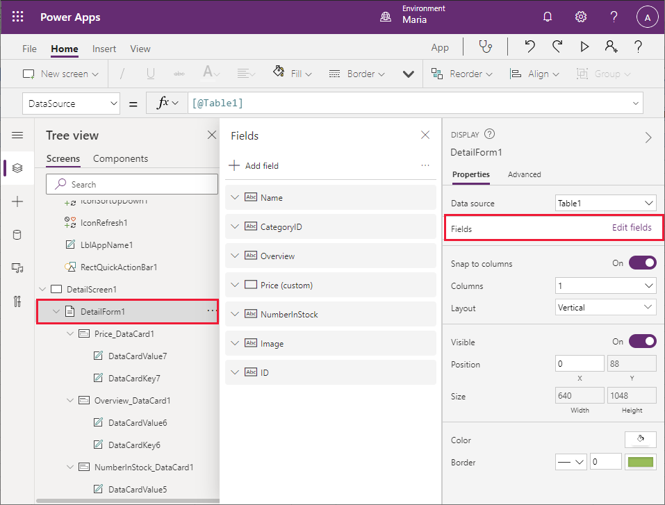The width and height of the screenshot is (665, 505).
Task: Click the Undo arrow icon
Action: 529,47
